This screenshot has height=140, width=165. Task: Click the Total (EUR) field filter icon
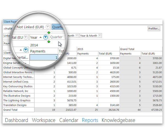pyautogui.click(x=26, y=37)
